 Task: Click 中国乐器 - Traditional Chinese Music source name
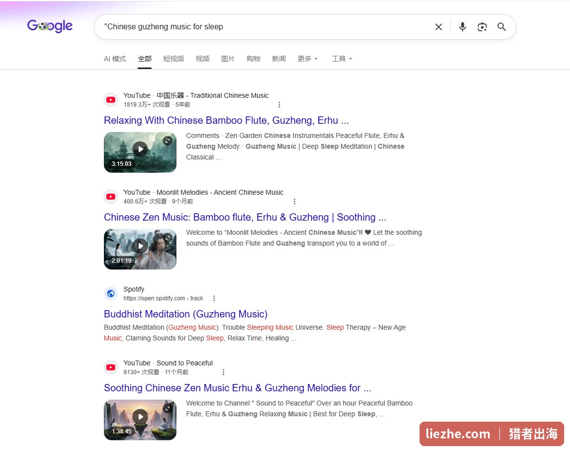coord(213,95)
